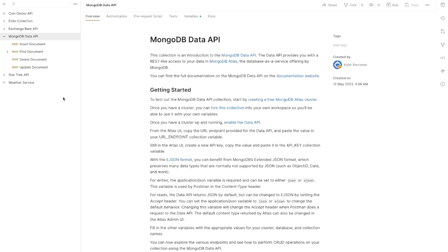
Task: Open the lightning bolt icon in right sidebar
Action: 443,71
